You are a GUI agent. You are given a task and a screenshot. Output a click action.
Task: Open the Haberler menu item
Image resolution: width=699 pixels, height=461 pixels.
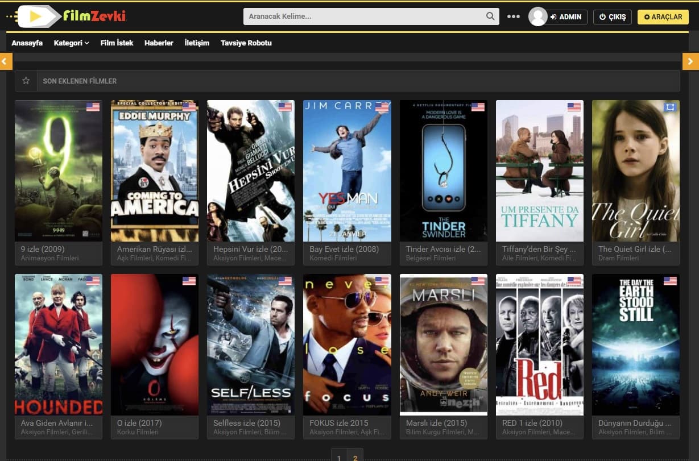[x=159, y=43]
